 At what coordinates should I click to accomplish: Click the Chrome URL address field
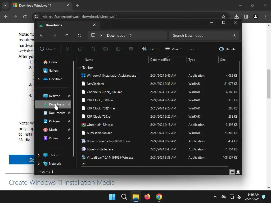coord(131,17)
